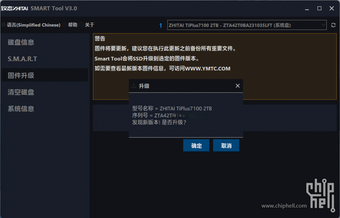Viewport: 340px width, 218px height.
Task: Click the info icon beside 关于
Action: coord(81,25)
